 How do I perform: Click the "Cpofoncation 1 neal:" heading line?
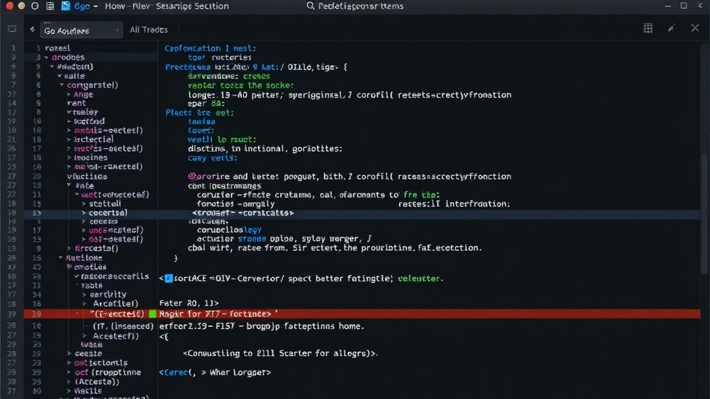tap(210, 48)
